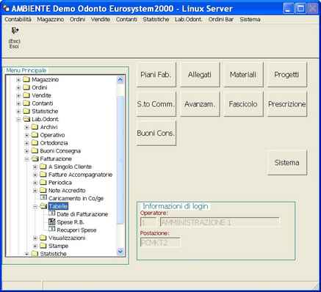This screenshot has width=321, height=292.
Task: Open the Contabilità menu
Action: pos(18,19)
